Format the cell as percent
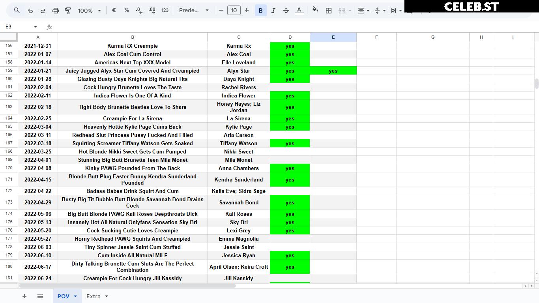The image size is (539, 303). tap(127, 11)
